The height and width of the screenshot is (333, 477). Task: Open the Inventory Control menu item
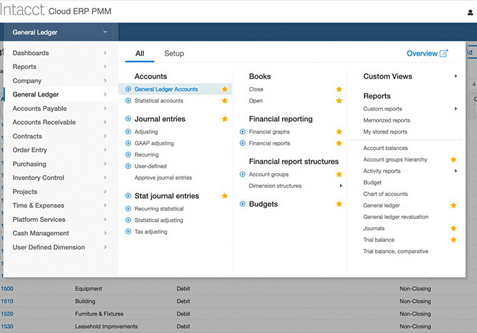(60, 178)
